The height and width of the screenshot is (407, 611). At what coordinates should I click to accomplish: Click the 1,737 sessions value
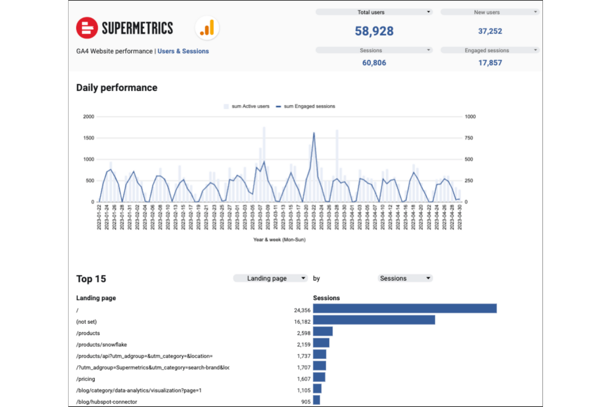point(303,356)
